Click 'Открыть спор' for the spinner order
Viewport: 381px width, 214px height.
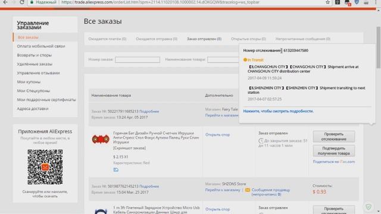coord(217,135)
